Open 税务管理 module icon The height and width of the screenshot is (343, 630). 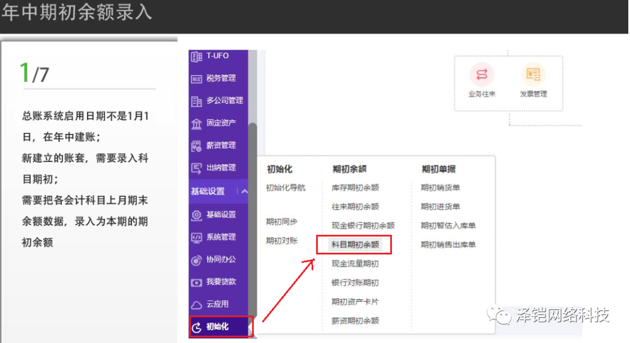pos(197,79)
